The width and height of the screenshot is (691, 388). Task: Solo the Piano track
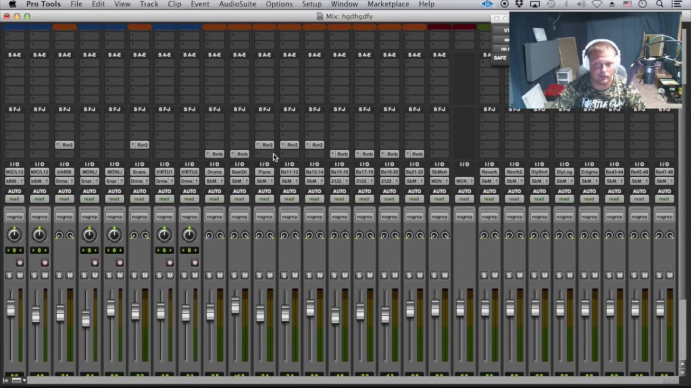tap(259, 275)
